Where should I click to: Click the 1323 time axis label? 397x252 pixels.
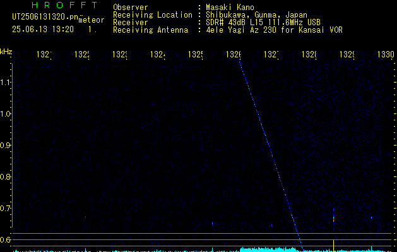pos(120,55)
